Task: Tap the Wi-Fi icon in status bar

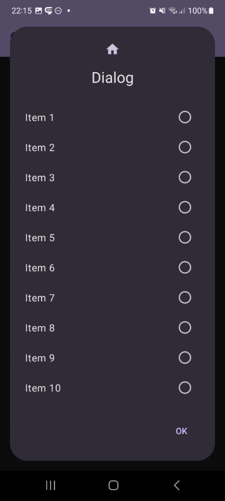Action: tap(173, 11)
